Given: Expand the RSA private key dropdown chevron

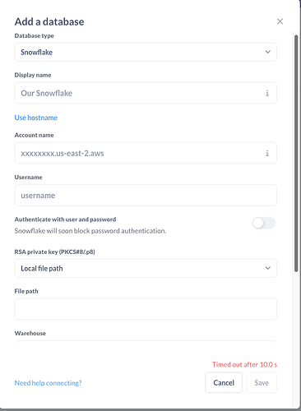Looking at the screenshot, I should 267,268.
